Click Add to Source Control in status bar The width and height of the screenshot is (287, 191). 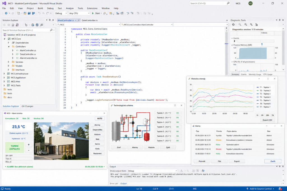click(x=261, y=189)
